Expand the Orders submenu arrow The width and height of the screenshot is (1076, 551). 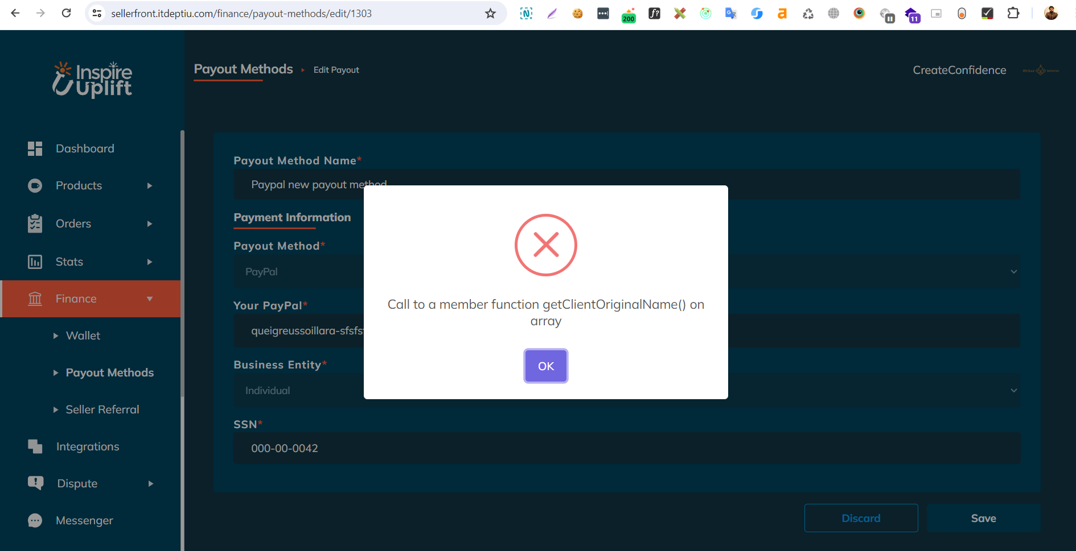(150, 223)
